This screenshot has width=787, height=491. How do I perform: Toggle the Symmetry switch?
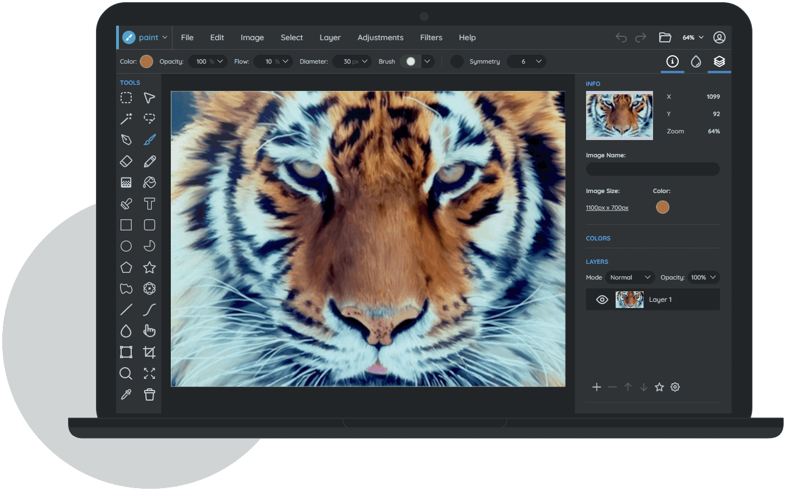point(457,61)
